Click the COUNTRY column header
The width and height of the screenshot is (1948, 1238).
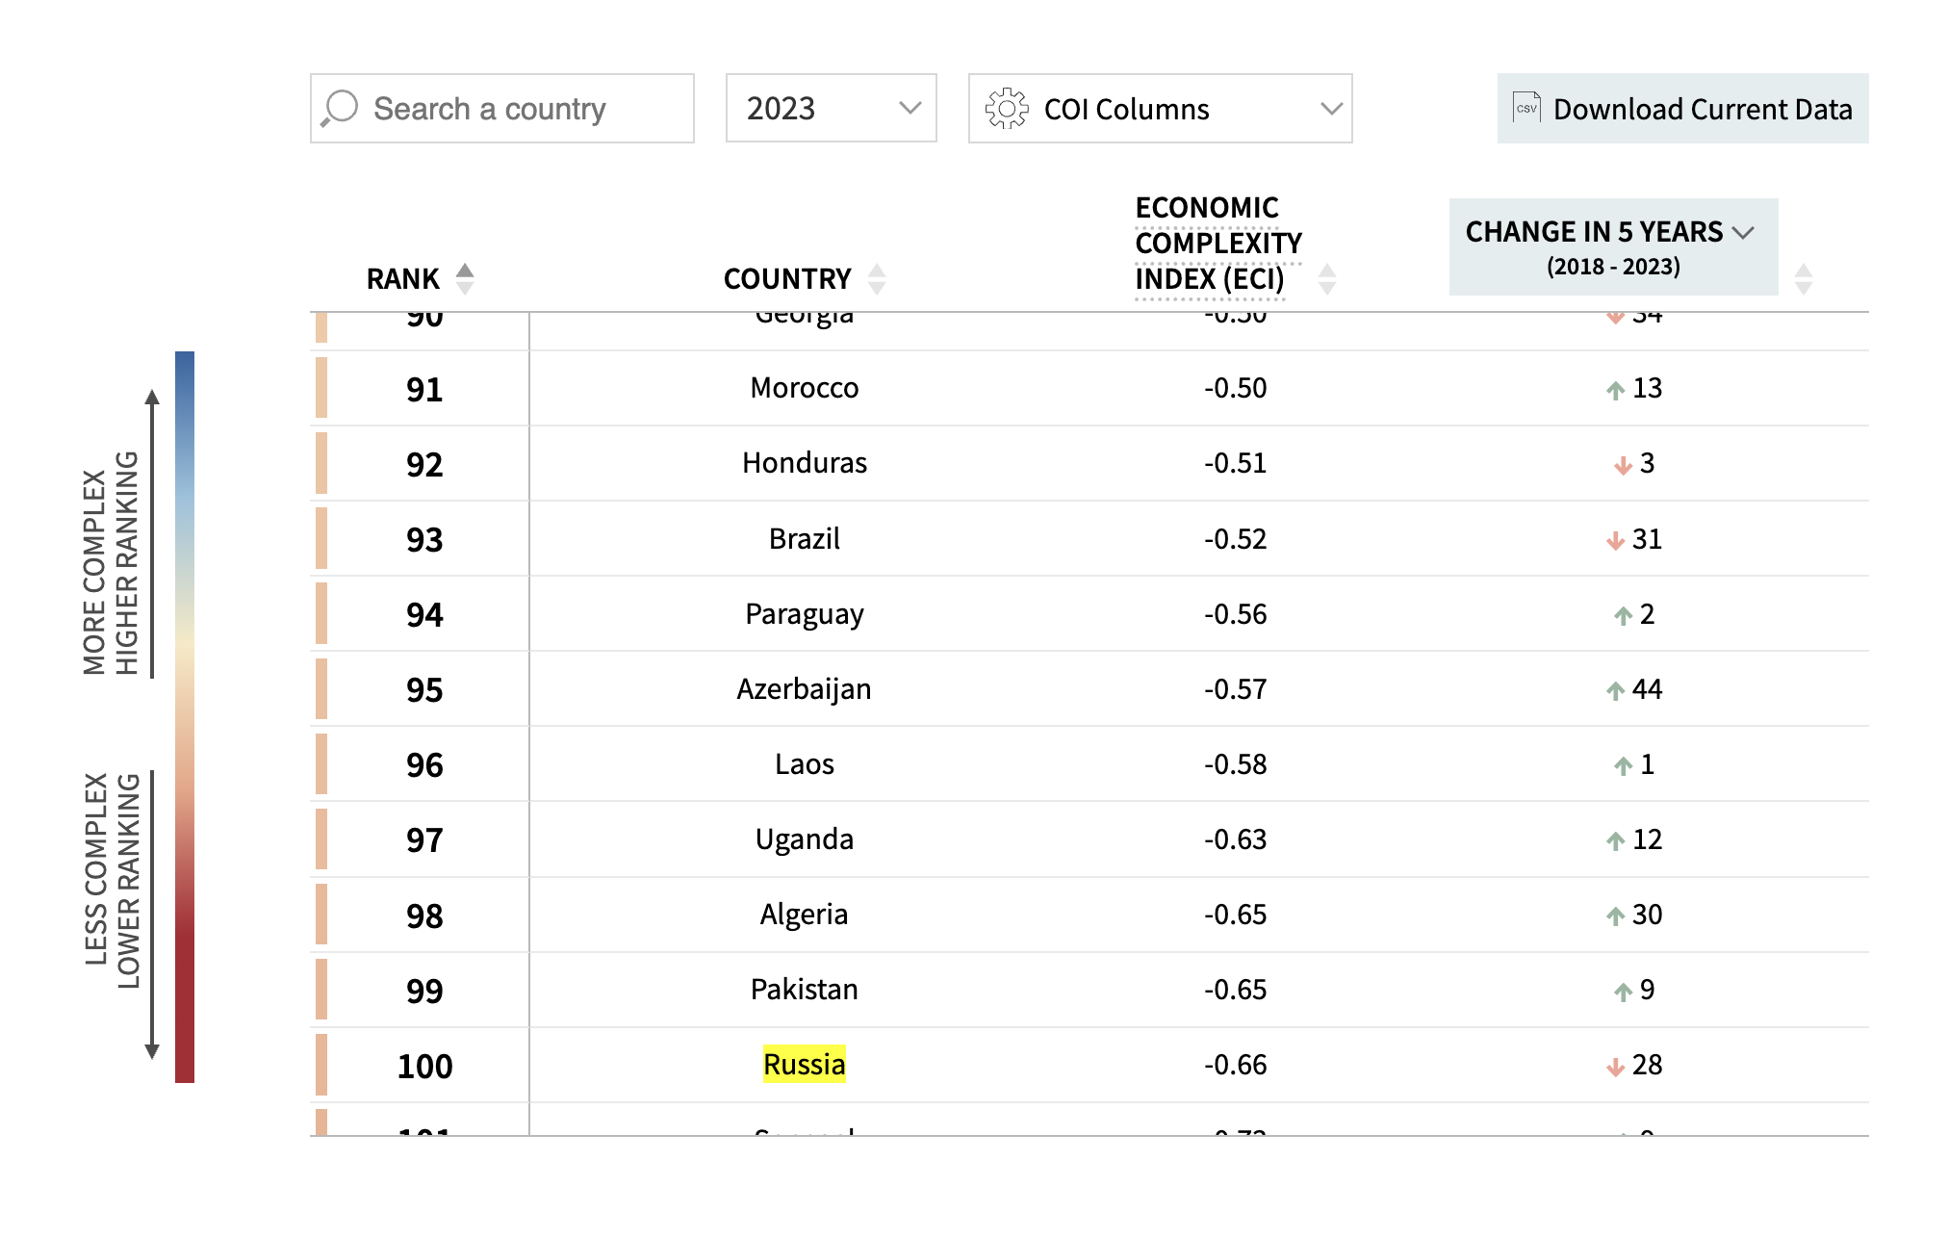(x=787, y=279)
